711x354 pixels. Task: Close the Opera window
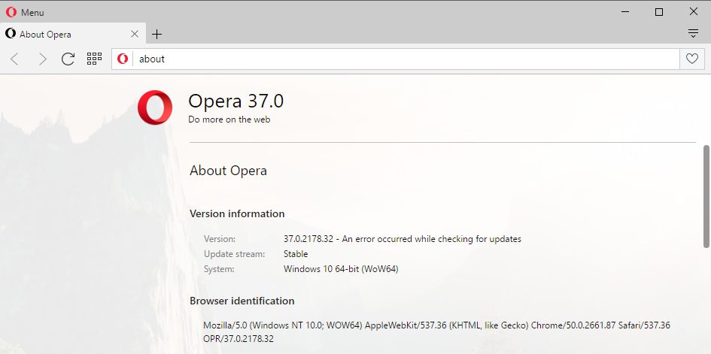pos(693,12)
